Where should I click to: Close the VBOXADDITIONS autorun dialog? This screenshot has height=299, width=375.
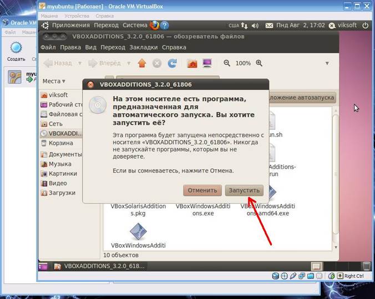(90, 84)
